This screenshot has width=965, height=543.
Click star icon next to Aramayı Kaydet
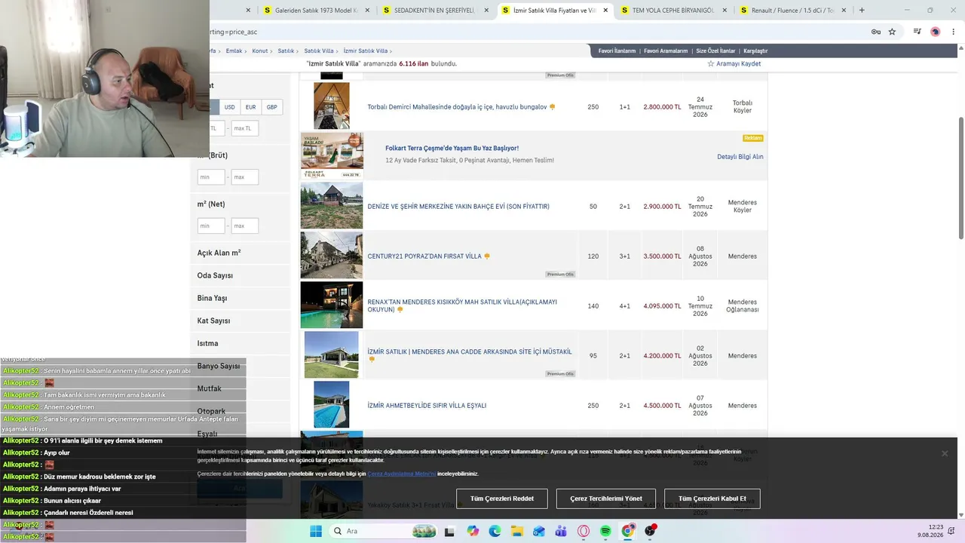(x=710, y=64)
